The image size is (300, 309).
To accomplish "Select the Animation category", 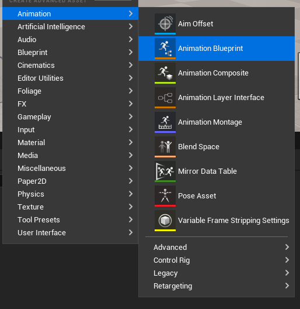I will (x=71, y=13).
